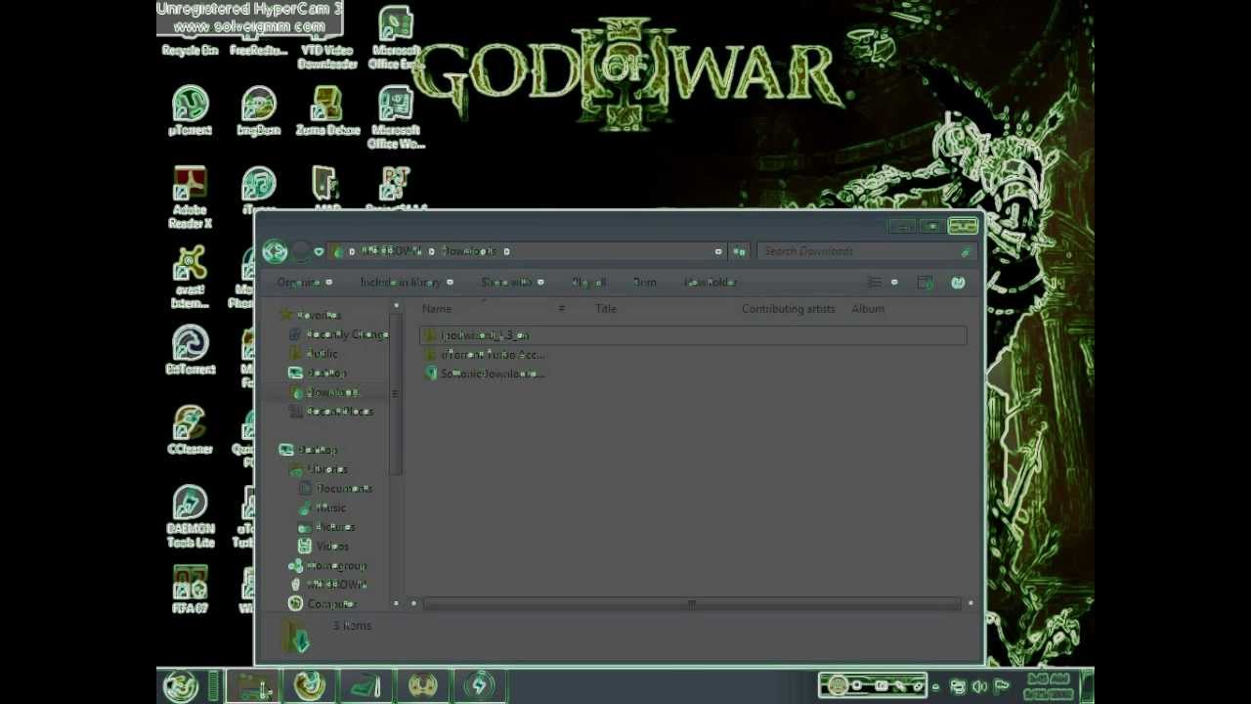Viewport: 1251px width, 704px height.
Task: Click the refresh button beside address bar
Action: (x=739, y=251)
